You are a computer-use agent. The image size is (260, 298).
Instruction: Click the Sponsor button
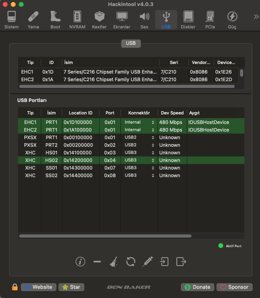point(234,287)
